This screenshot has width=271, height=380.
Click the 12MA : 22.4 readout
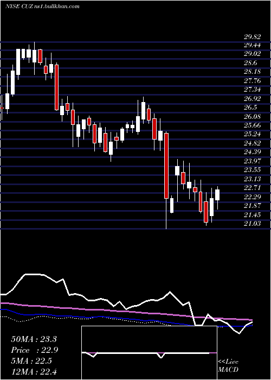[34, 371]
